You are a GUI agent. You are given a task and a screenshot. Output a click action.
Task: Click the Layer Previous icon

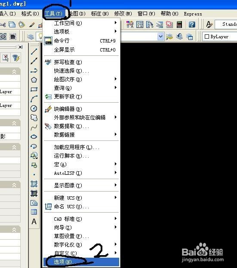click(179, 37)
